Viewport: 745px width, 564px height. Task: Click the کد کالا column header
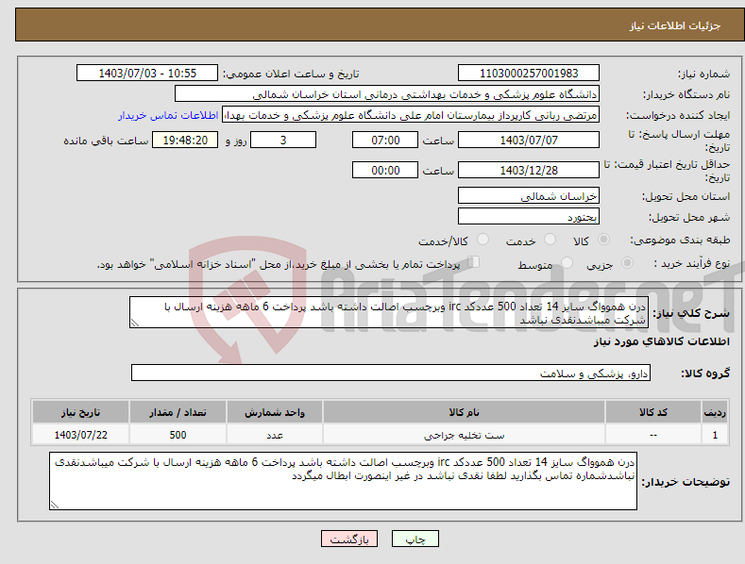pos(653,412)
